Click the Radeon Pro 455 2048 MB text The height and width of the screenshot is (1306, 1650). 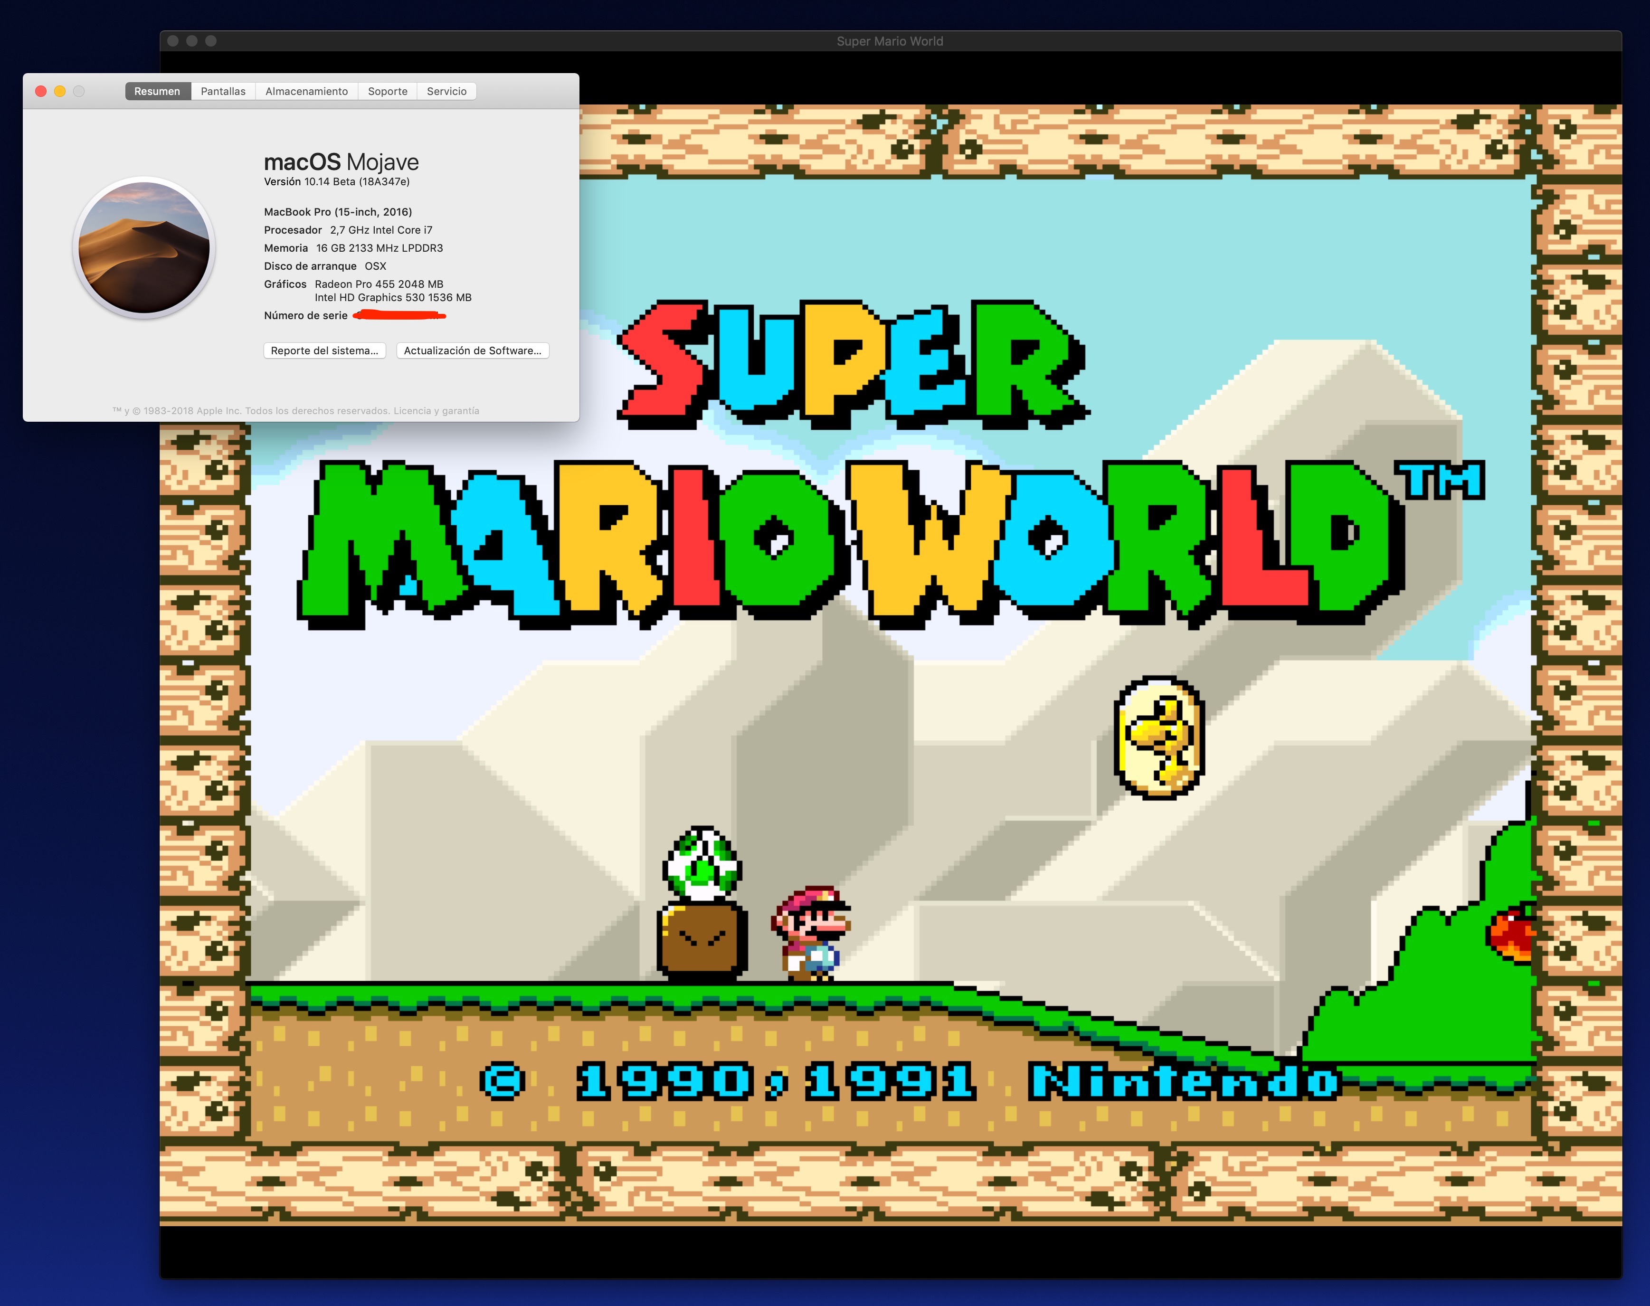click(379, 284)
